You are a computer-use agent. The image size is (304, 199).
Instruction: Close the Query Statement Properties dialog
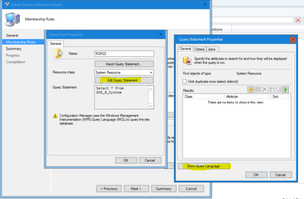pos(293,39)
